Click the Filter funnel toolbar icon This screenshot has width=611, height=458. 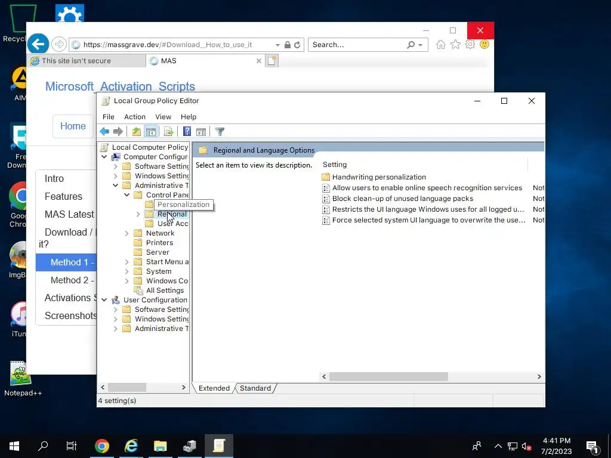pyautogui.click(x=220, y=132)
